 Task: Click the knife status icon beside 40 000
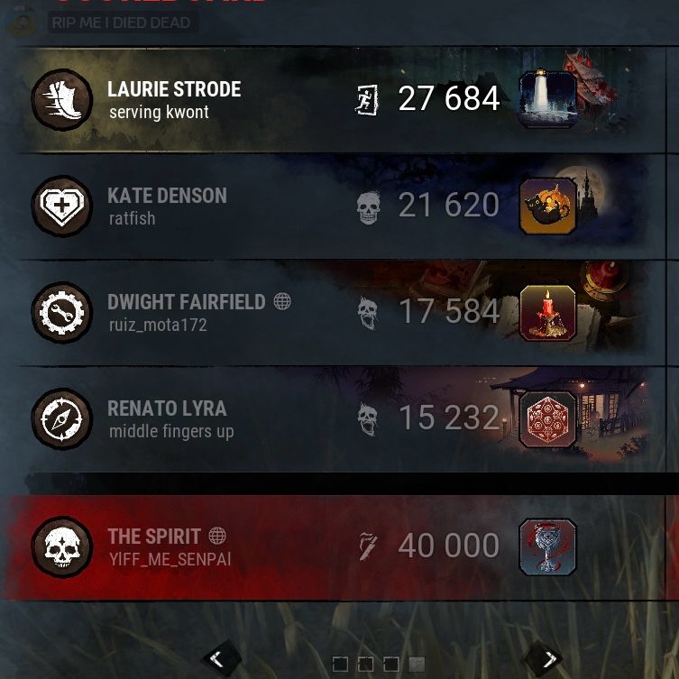[x=368, y=547]
